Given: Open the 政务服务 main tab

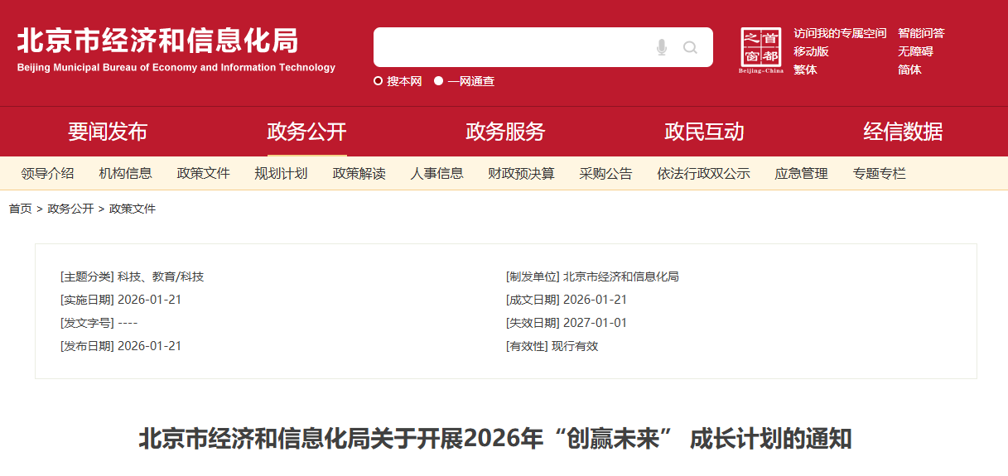Looking at the screenshot, I should coord(505,132).
